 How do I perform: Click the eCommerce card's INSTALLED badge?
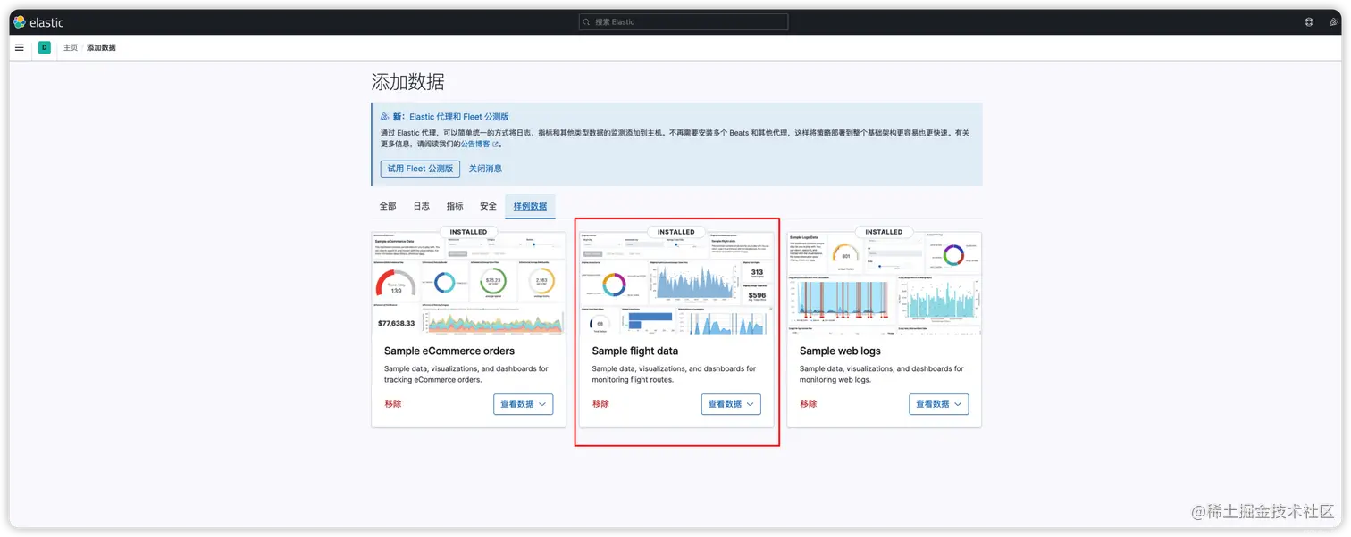pyautogui.click(x=469, y=232)
